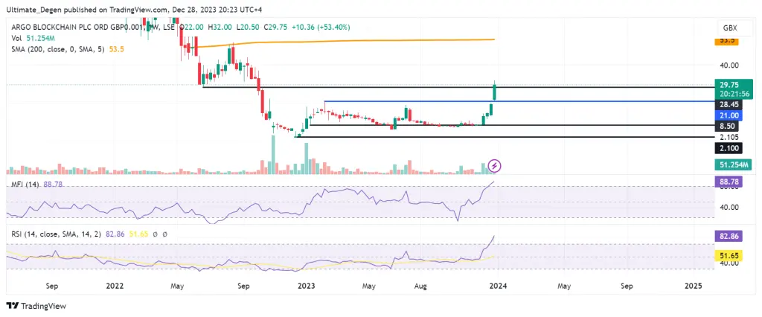Image resolution: width=762 pixels, height=317 pixels.
Task: Click the 20:21:56 countdown timer
Action: pos(734,93)
